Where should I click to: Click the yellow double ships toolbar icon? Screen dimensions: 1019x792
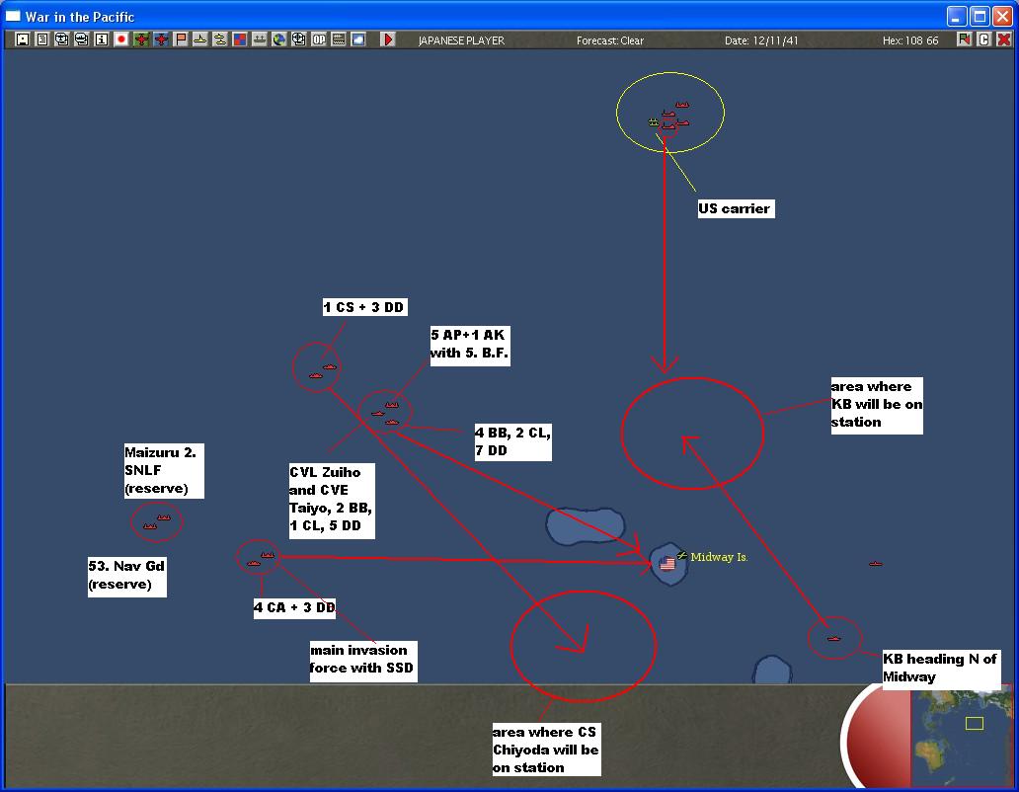pyautogui.click(x=219, y=40)
